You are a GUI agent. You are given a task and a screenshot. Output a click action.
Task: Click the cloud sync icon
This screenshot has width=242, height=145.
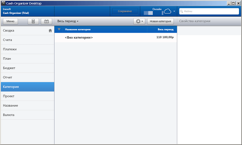pyautogui.click(x=168, y=11)
